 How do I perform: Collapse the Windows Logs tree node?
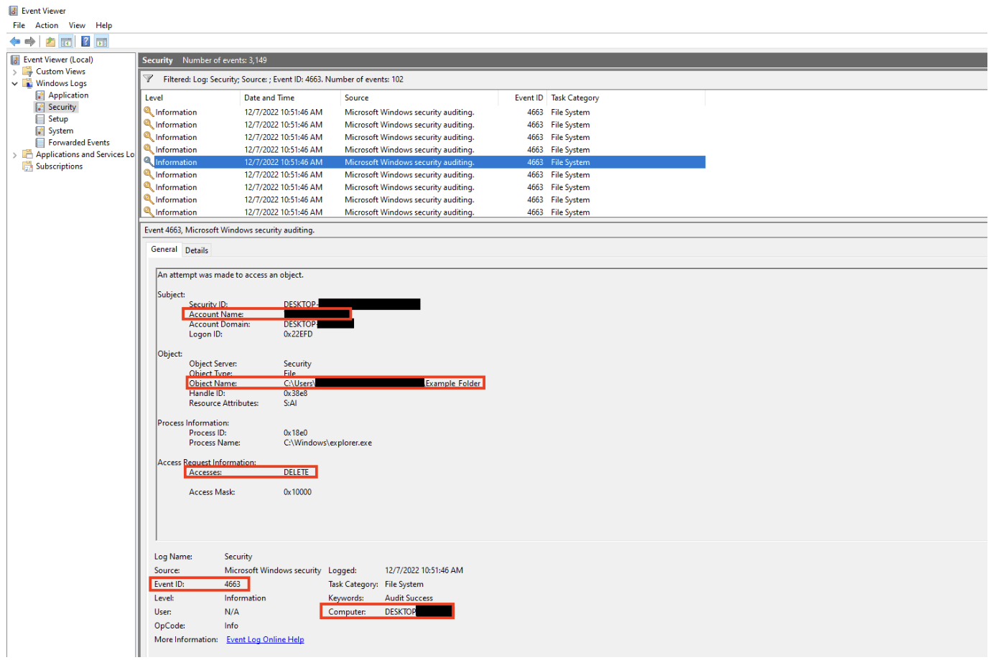15,82
